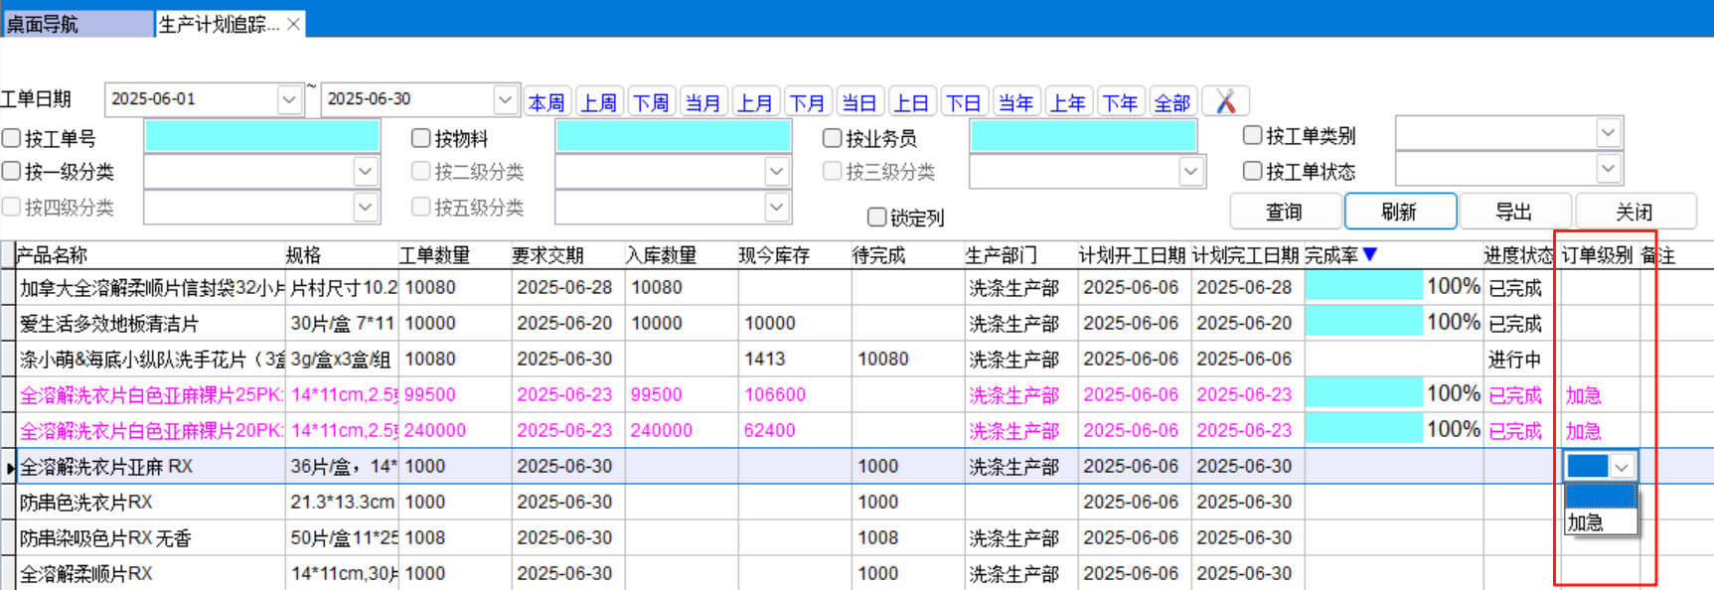Toggle the 按物料 checkbox

(421, 138)
